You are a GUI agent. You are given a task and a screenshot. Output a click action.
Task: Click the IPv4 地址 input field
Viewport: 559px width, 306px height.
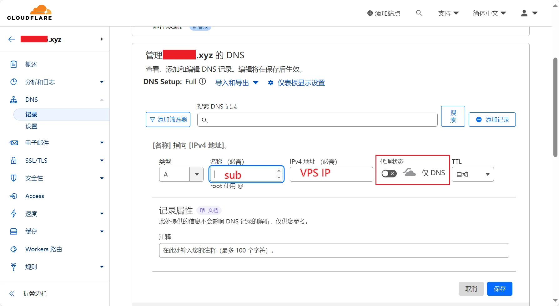coord(331,174)
